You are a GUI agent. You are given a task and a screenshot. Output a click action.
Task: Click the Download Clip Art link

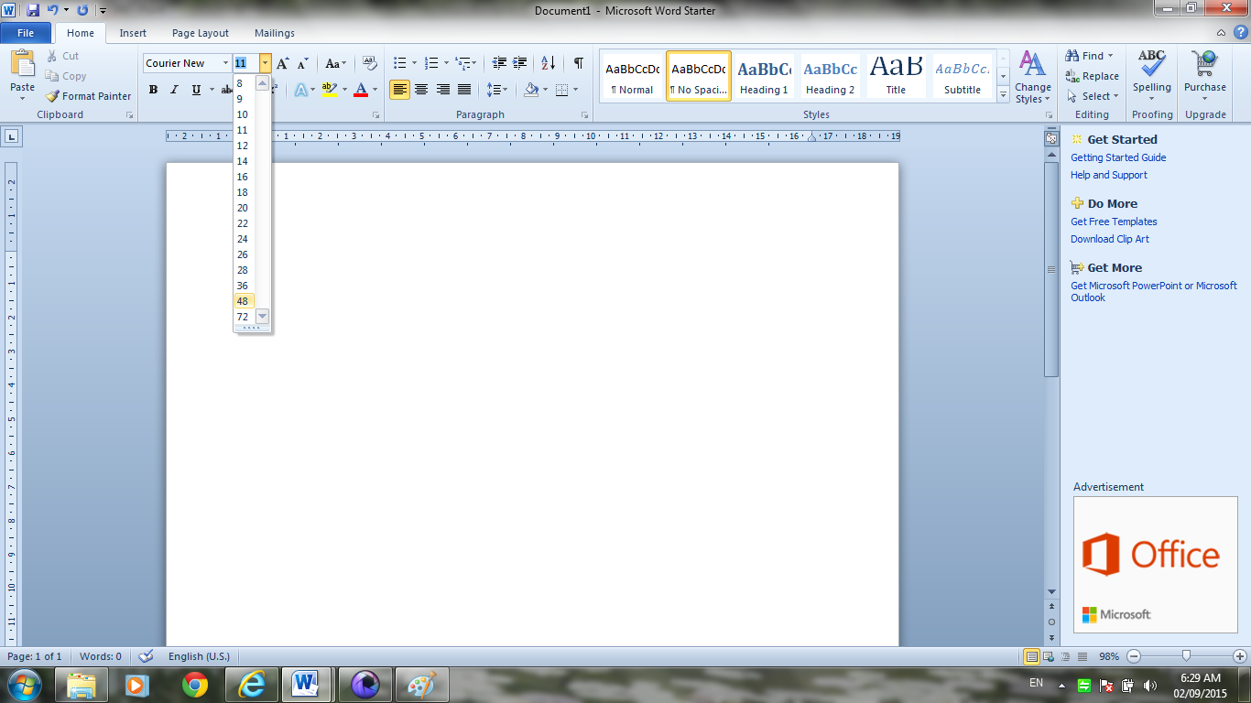point(1110,239)
